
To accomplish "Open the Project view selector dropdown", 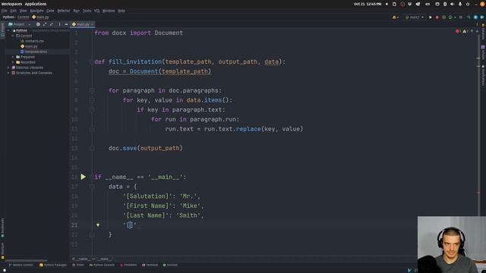I will (x=20, y=24).
